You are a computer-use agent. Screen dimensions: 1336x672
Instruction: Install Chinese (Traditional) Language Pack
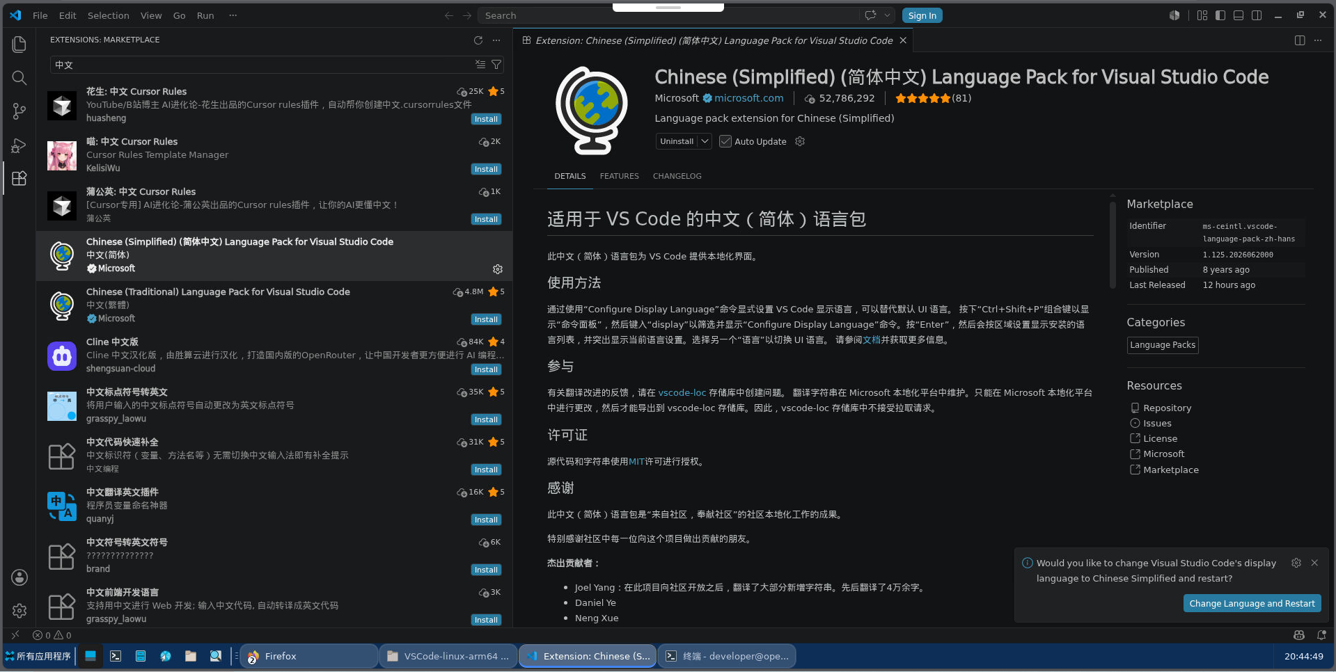(486, 319)
